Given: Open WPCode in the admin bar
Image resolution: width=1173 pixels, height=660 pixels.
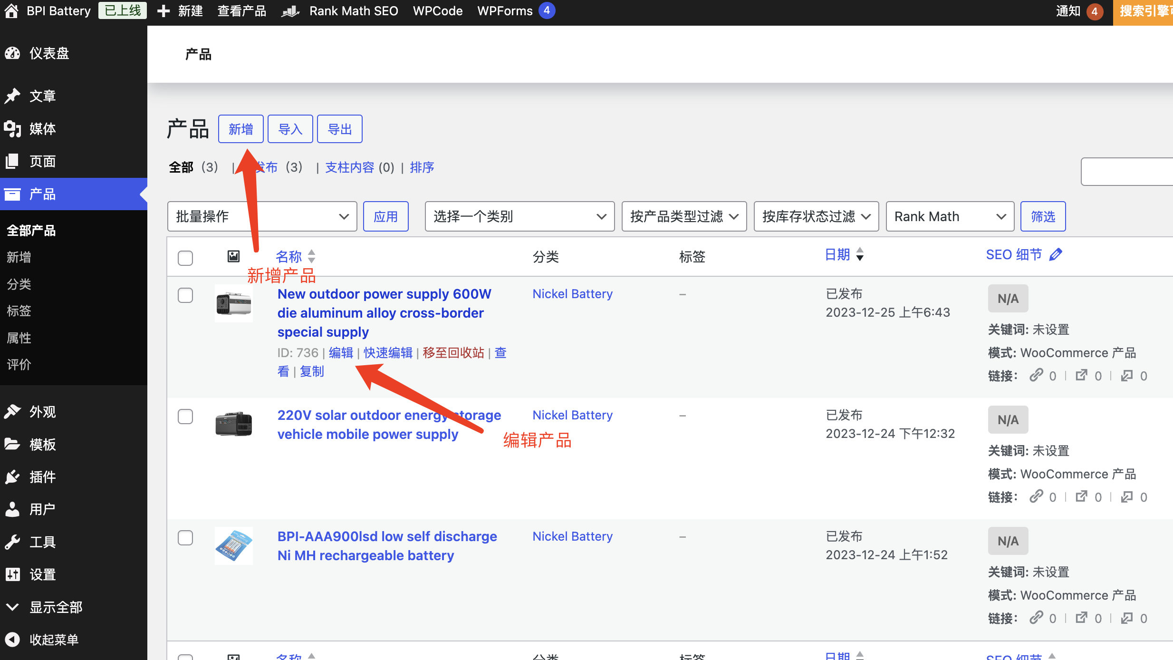Looking at the screenshot, I should point(437,11).
